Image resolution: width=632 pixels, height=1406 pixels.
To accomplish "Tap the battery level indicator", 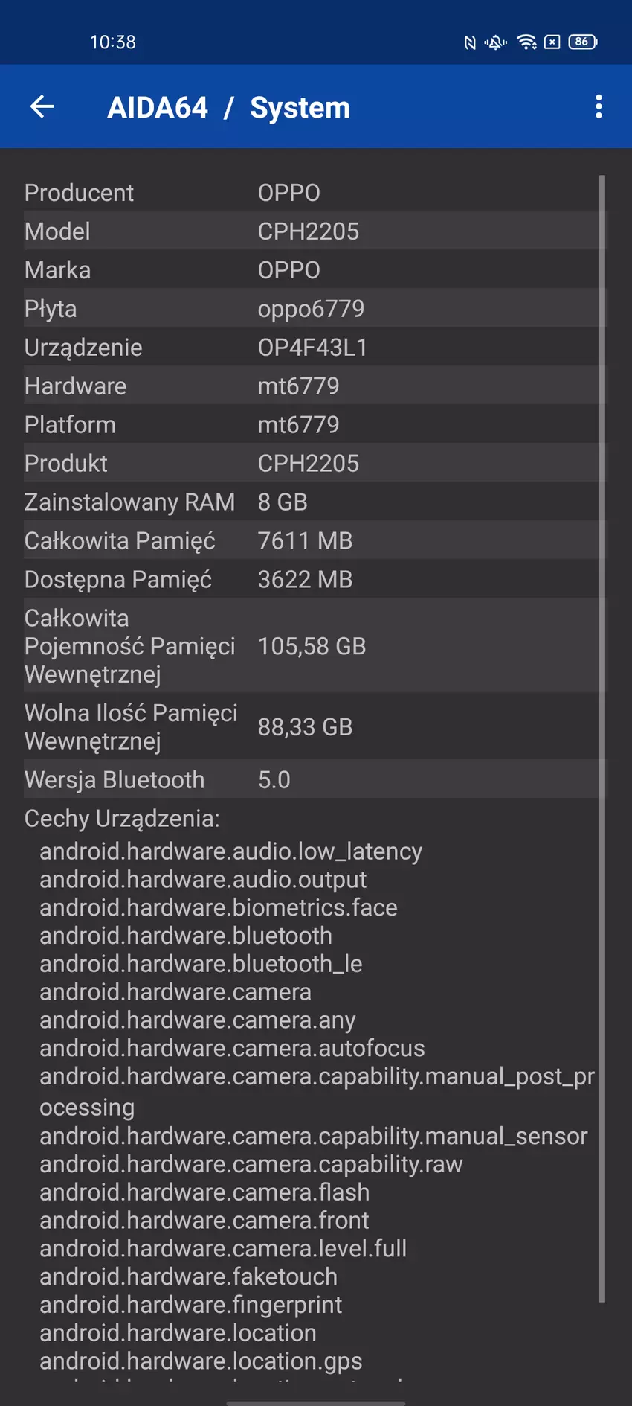I will 582,42.
